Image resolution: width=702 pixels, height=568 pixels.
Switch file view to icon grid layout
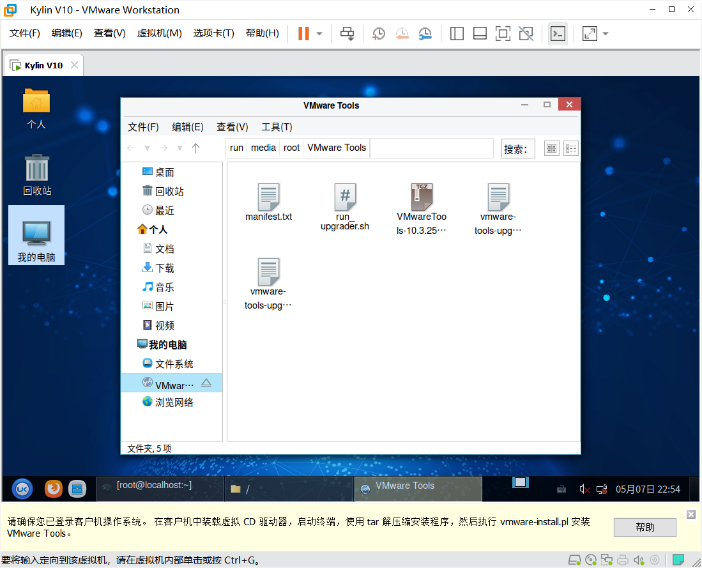point(551,148)
